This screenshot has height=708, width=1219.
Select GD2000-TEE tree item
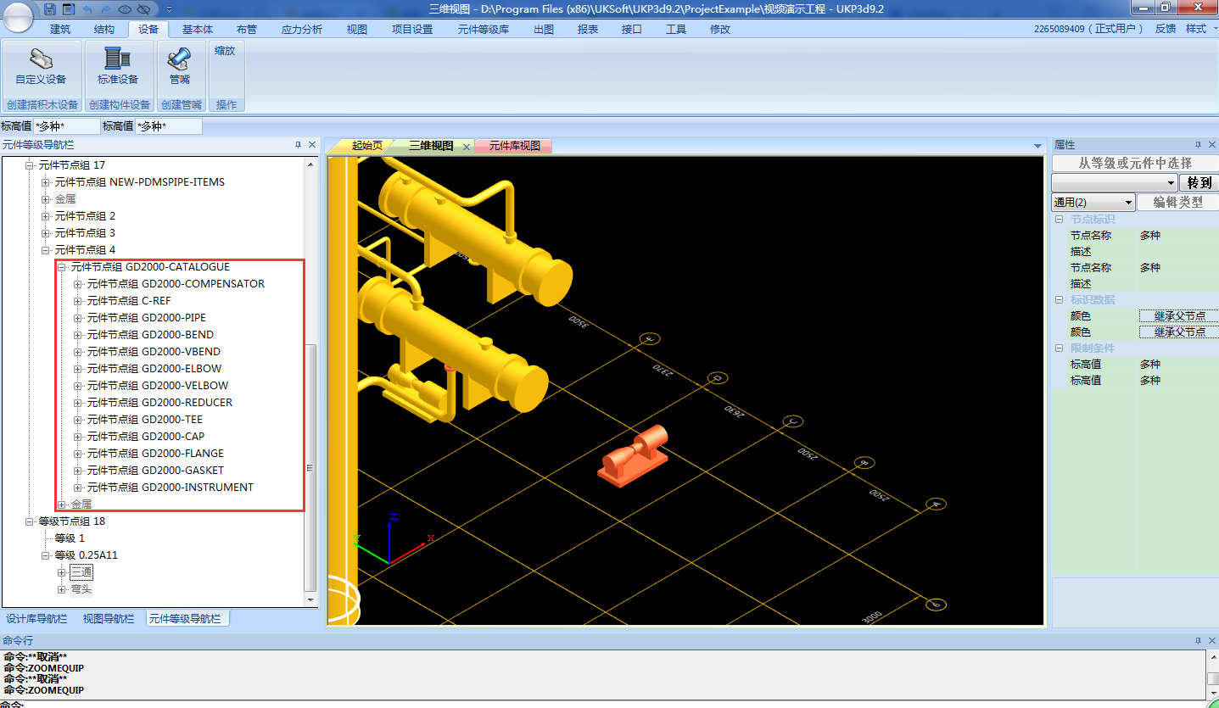(145, 420)
